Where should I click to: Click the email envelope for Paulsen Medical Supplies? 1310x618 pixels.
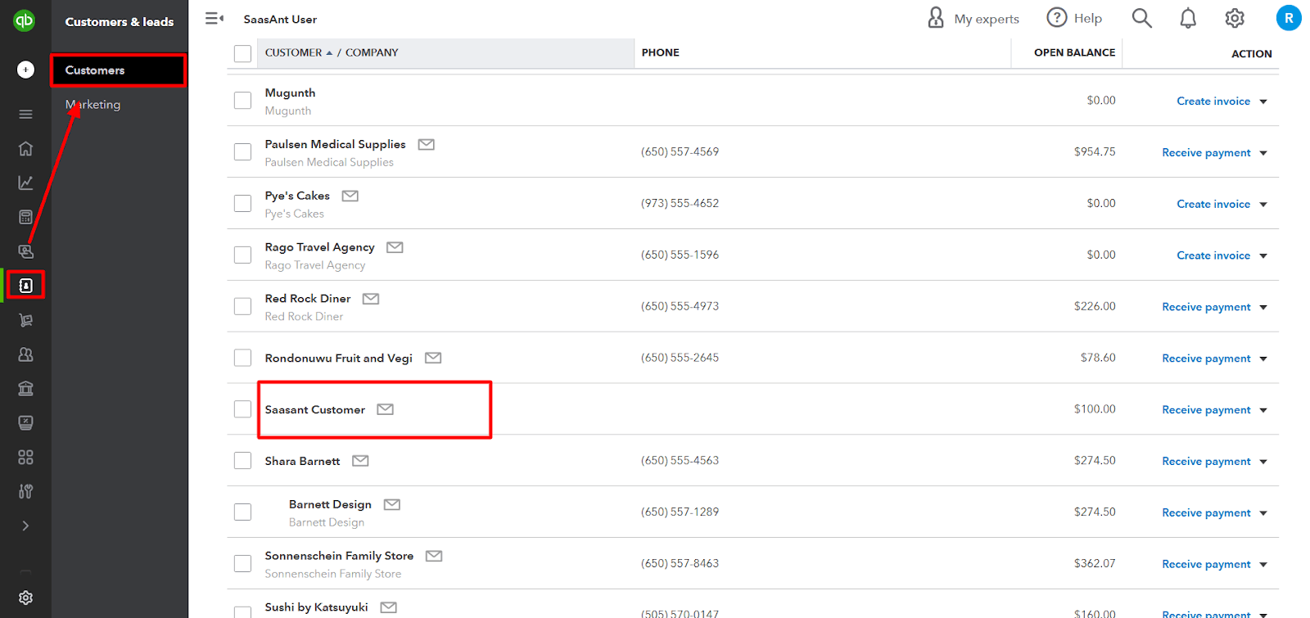427,144
